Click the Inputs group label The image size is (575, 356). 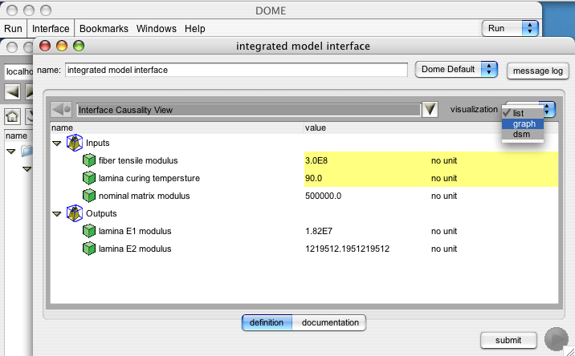click(97, 143)
